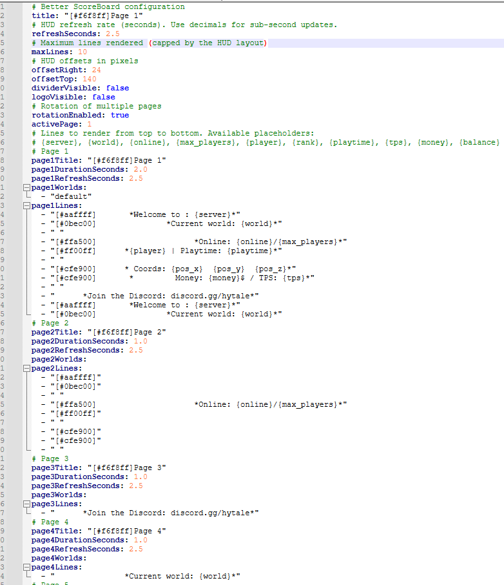This screenshot has height=585, width=504.
Task: Place cursor on the activePage value
Action: (x=89, y=124)
